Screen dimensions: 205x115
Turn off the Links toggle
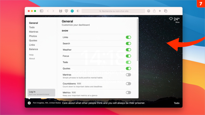click(128, 37)
